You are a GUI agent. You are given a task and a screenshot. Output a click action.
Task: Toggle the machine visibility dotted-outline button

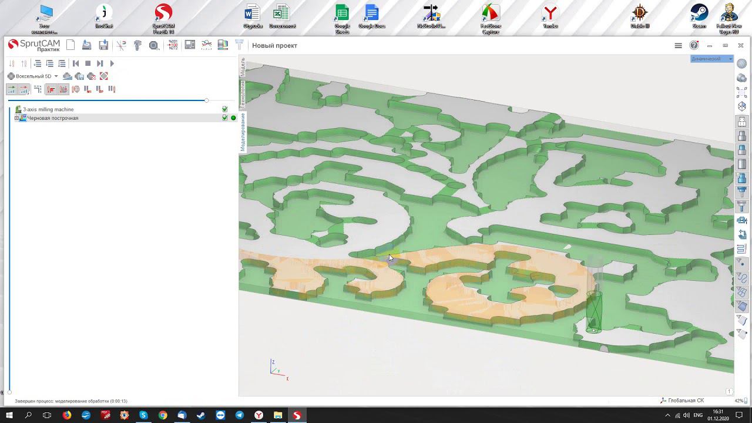pos(741,122)
